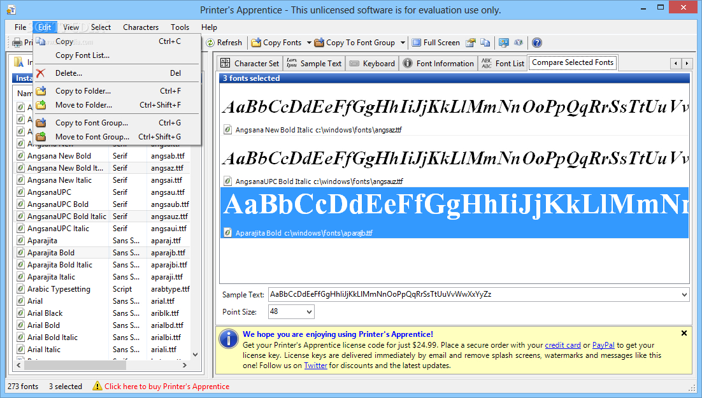Select the Aparajita Bold comparison preview
This screenshot has height=398, width=702.
click(x=454, y=213)
